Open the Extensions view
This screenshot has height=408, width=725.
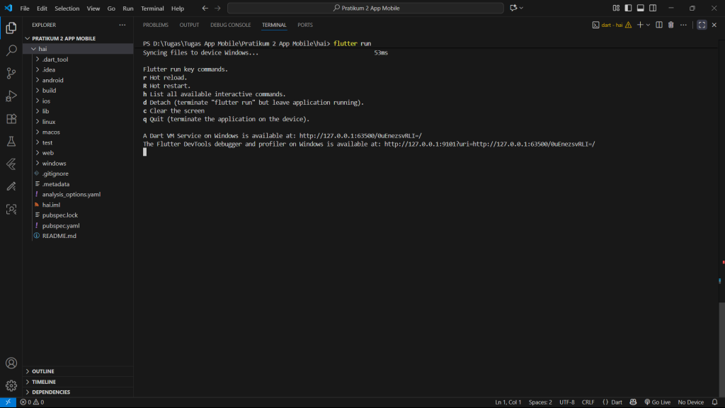[x=11, y=118]
